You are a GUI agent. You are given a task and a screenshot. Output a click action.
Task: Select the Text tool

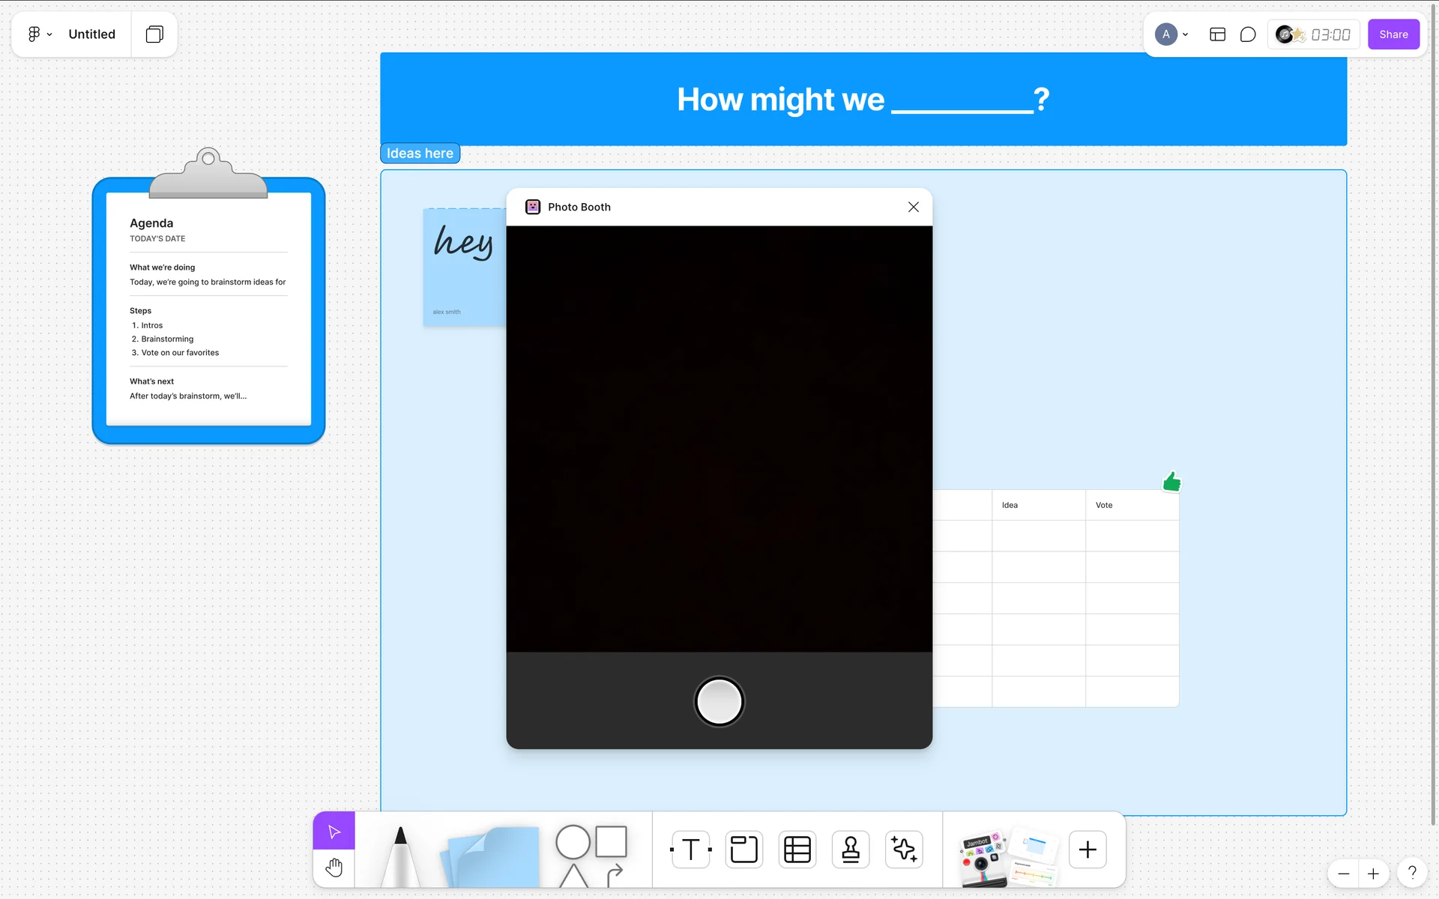(x=690, y=850)
